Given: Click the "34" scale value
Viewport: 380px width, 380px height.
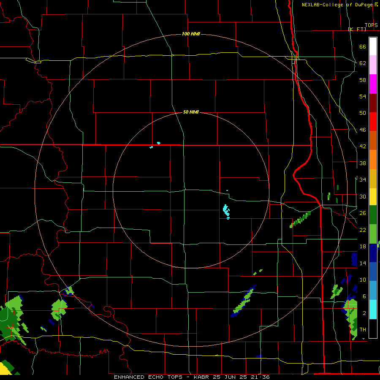Looking at the screenshot, I should click(363, 180).
